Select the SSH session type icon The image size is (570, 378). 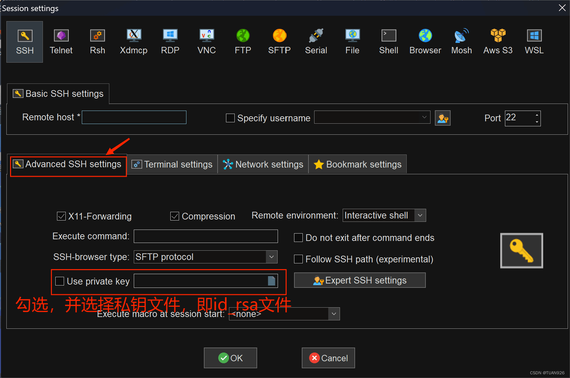[25, 42]
